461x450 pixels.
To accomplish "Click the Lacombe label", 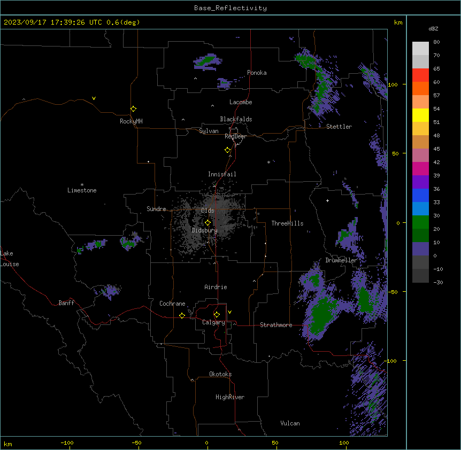I will (241, 102).
